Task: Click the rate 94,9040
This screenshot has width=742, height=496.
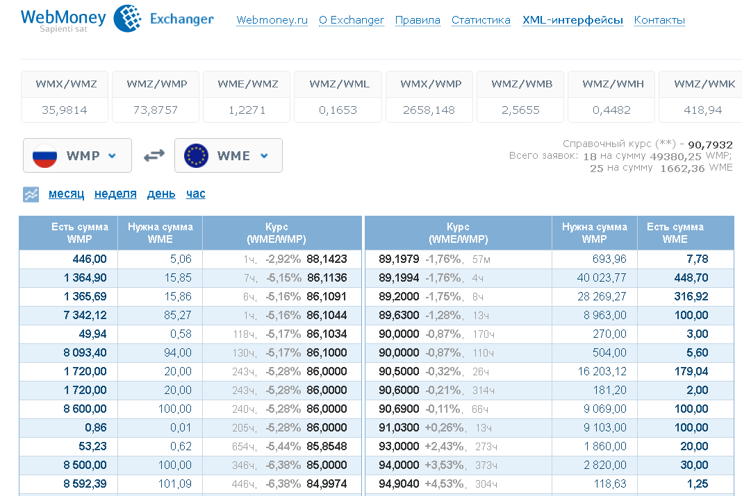Action: [399, 484]
